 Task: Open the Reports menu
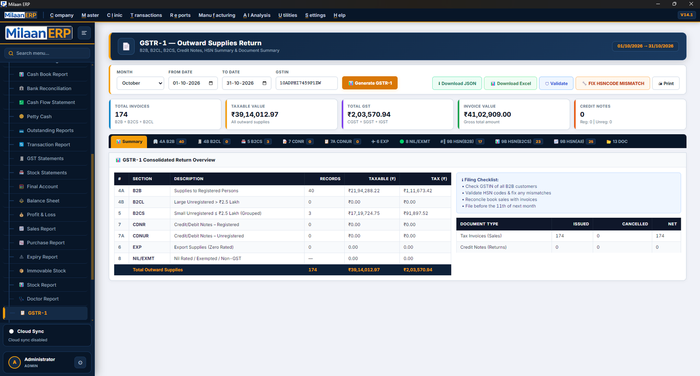[180, 15]
